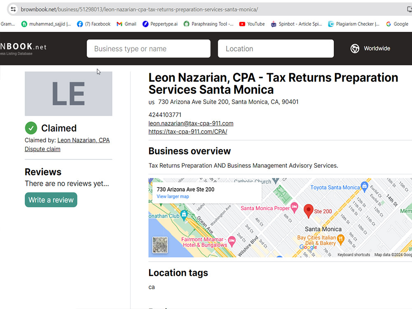Click View larger map link

pos(173,196)
